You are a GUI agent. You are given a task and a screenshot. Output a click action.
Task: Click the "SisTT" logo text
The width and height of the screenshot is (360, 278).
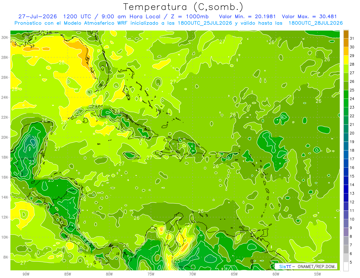click(x=285, y=266)
